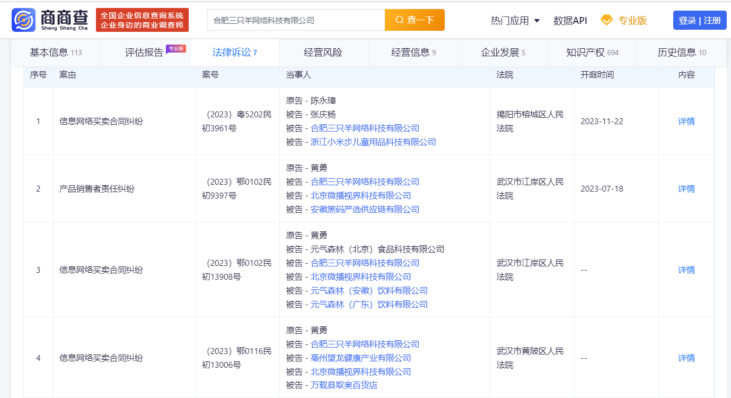Viewport: 731px width, 398px height.
Task: Open 详情 for case 鄂0102民初9397号
Action: [x=686, y=188]
